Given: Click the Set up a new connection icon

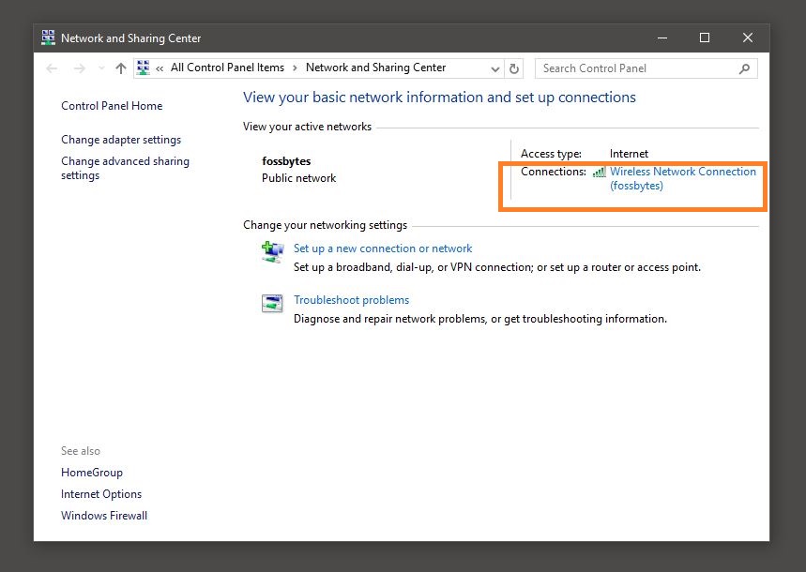Looking at the screenshot, I should click(273, 251).
